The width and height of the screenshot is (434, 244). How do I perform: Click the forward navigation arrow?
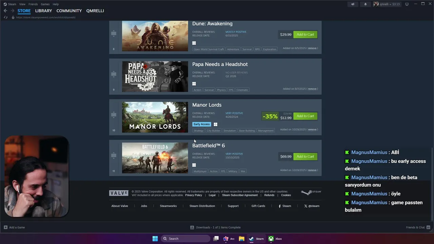13,11
